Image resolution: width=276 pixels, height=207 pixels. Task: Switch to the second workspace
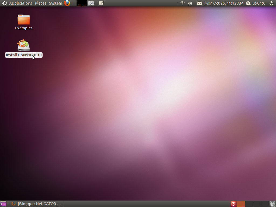click(x=249, y=204)
